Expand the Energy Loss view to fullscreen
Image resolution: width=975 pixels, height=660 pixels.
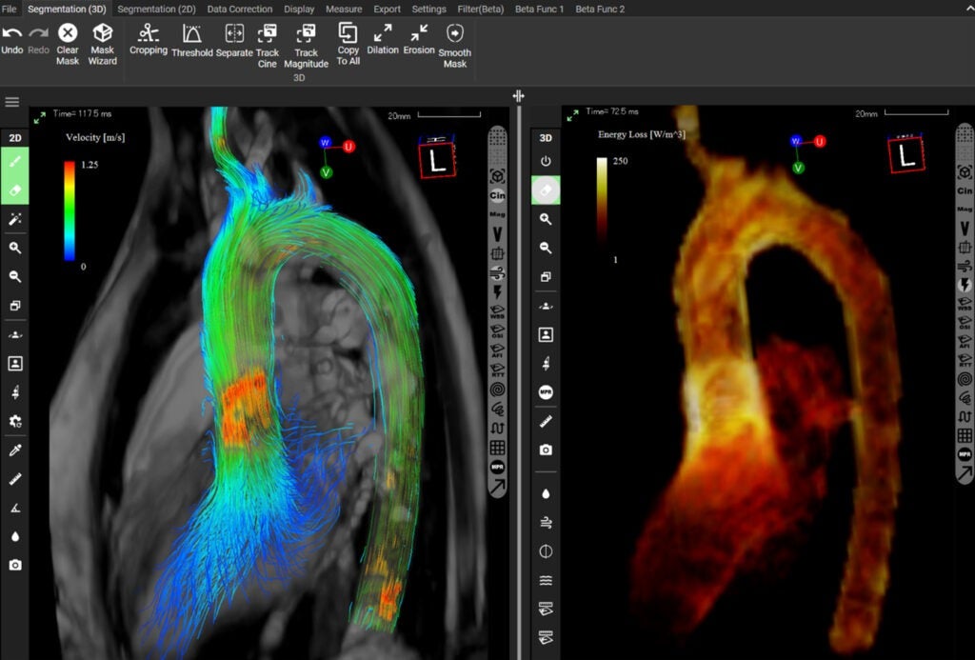point(572,116)
